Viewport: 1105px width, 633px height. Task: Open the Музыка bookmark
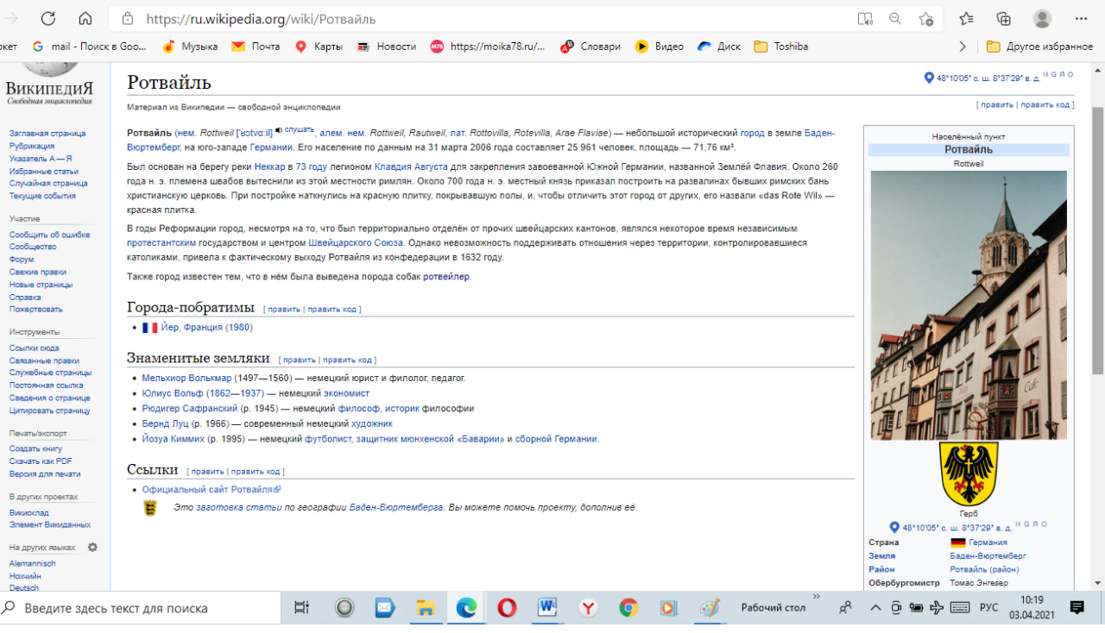pyautogui.click(x=190, y=47)
